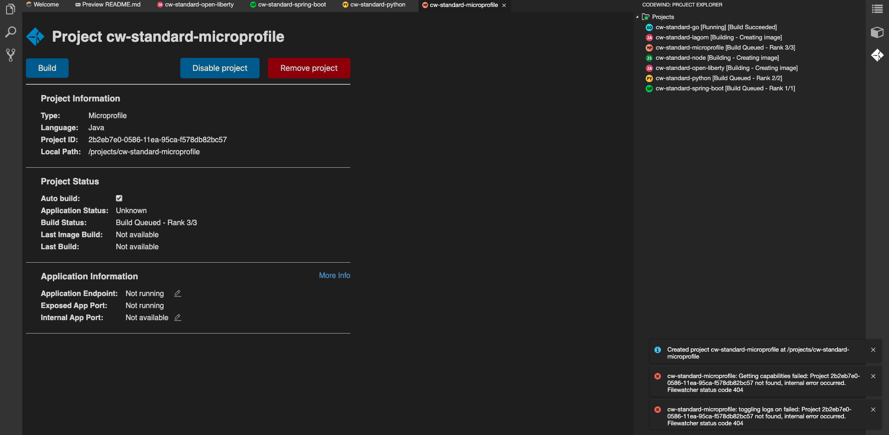Click the list icon at the top right sidebar
The width and height of the screenshot is (889, 435).
pyautogui.click(x=878, y=9)
